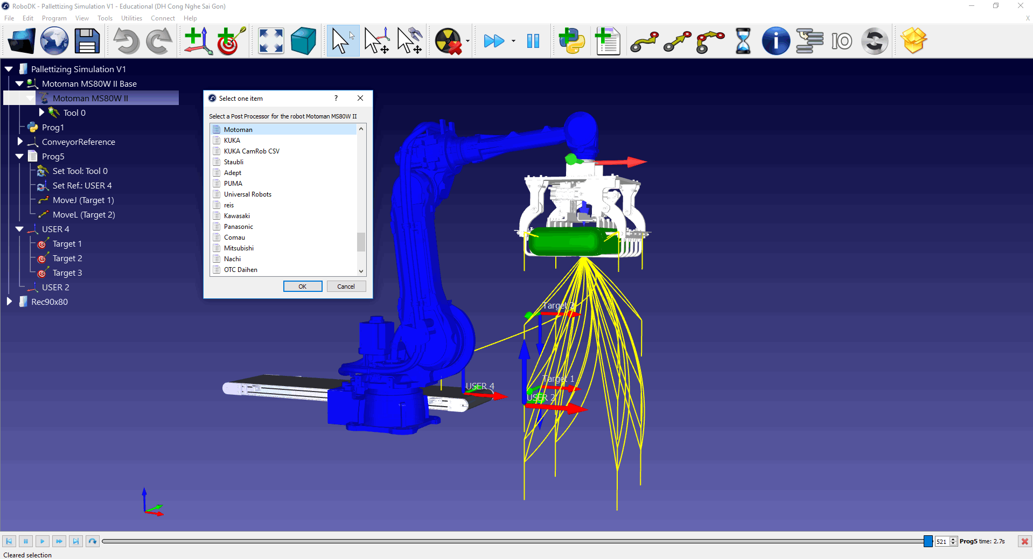The height and width of the screenshot is (559, 1033).
Task: Cancel the Select one item dialog
Action: 346,287
